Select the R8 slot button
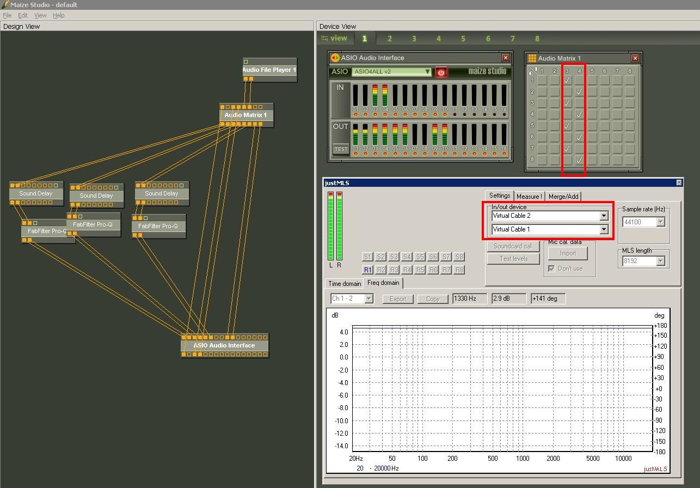 [459, 270]
